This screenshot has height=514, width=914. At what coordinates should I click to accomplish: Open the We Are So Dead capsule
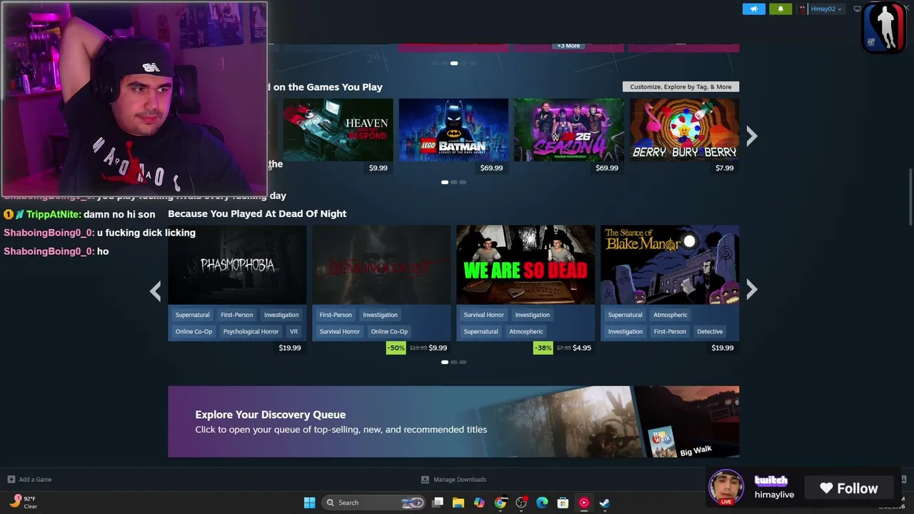[x=526, y=265]
